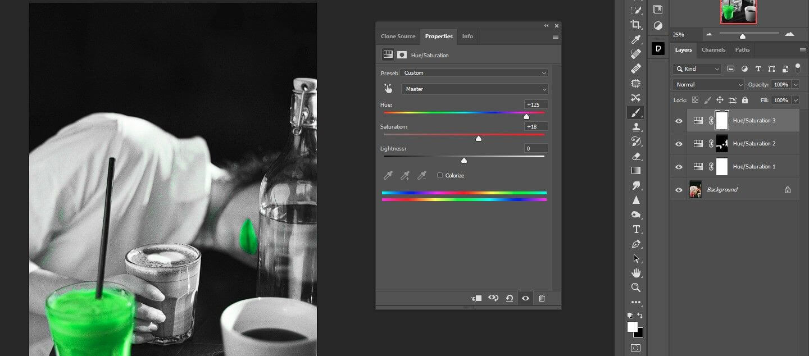
Task: Open the Preset dropdown in Properties
Action: (x=475, y=72)
